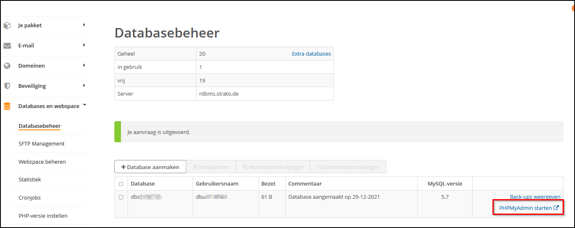Expand the E-mail menu arrow

click(84, 45)
